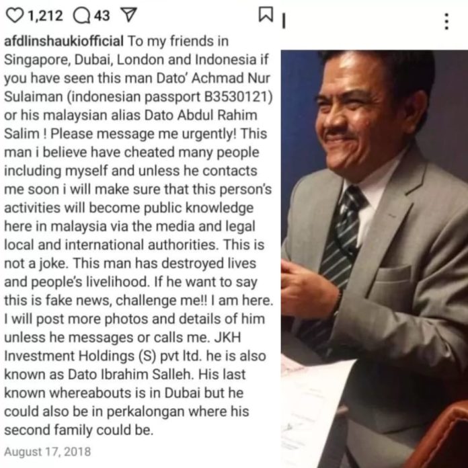Click the vertical bar beside the bookmark icon

(284, 22)
